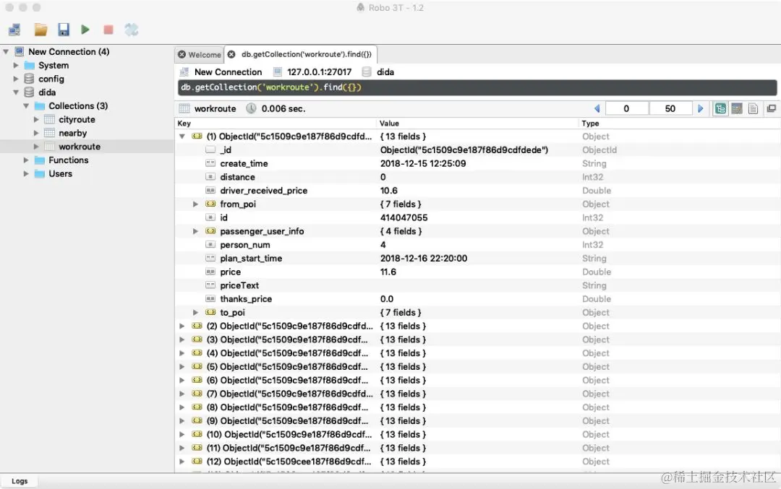Viewport: 781px width, 489px height.
Task: Click the price value 11.6
Action: click(x=388, y=272)
